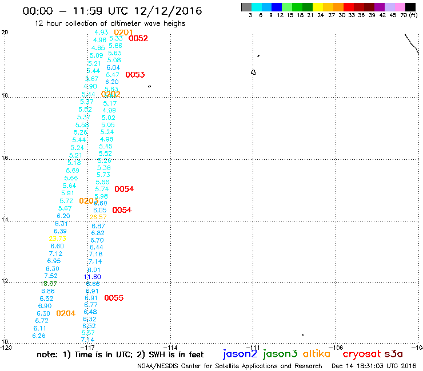Click the red time label 0055
This screenshot has height=371, width=423.
[114, 298]
